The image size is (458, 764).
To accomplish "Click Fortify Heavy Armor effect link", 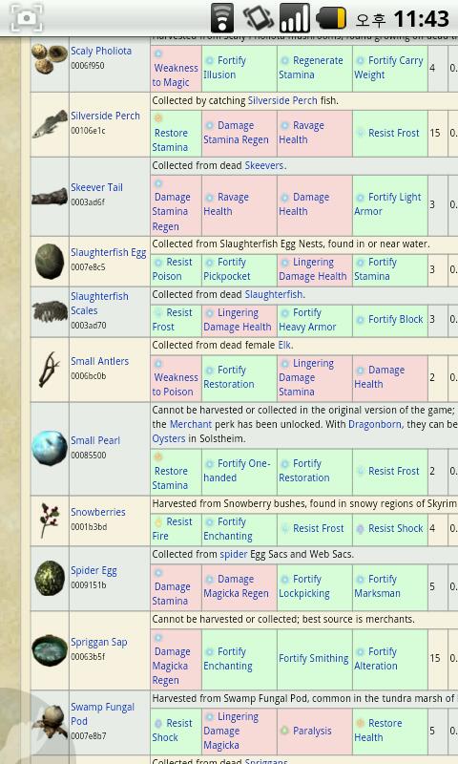I will (307, 320).
